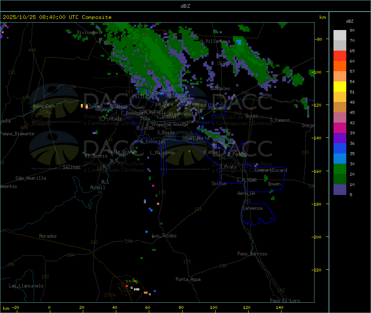Click the 'km' label at bottom left
The height and width of the screenshot is (313, 371).
coord(6,308)
